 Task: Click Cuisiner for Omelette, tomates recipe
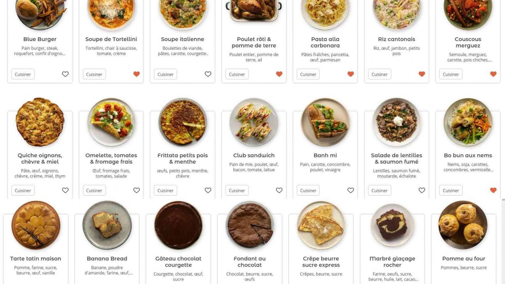pyautogui.click(x=94, y=191)
